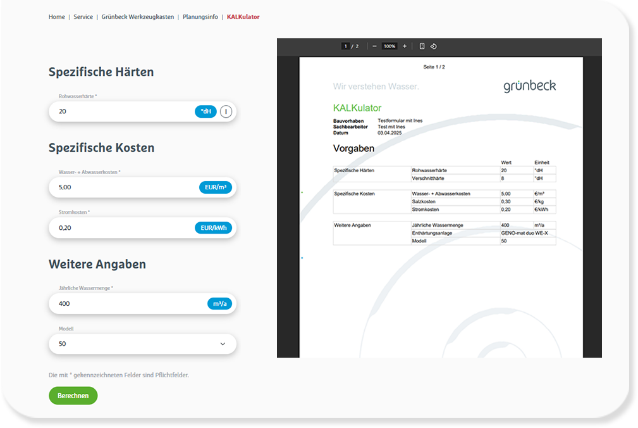Click the grünbeck logo in the PDF
The height and width of the screenshot is (428, 638).
(529, 86)
